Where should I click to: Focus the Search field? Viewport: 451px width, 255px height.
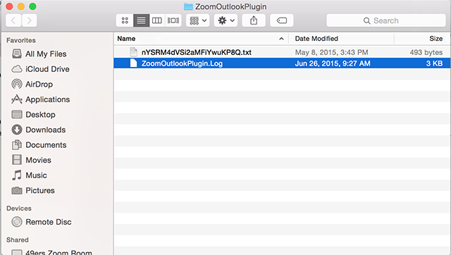point(386,20)
